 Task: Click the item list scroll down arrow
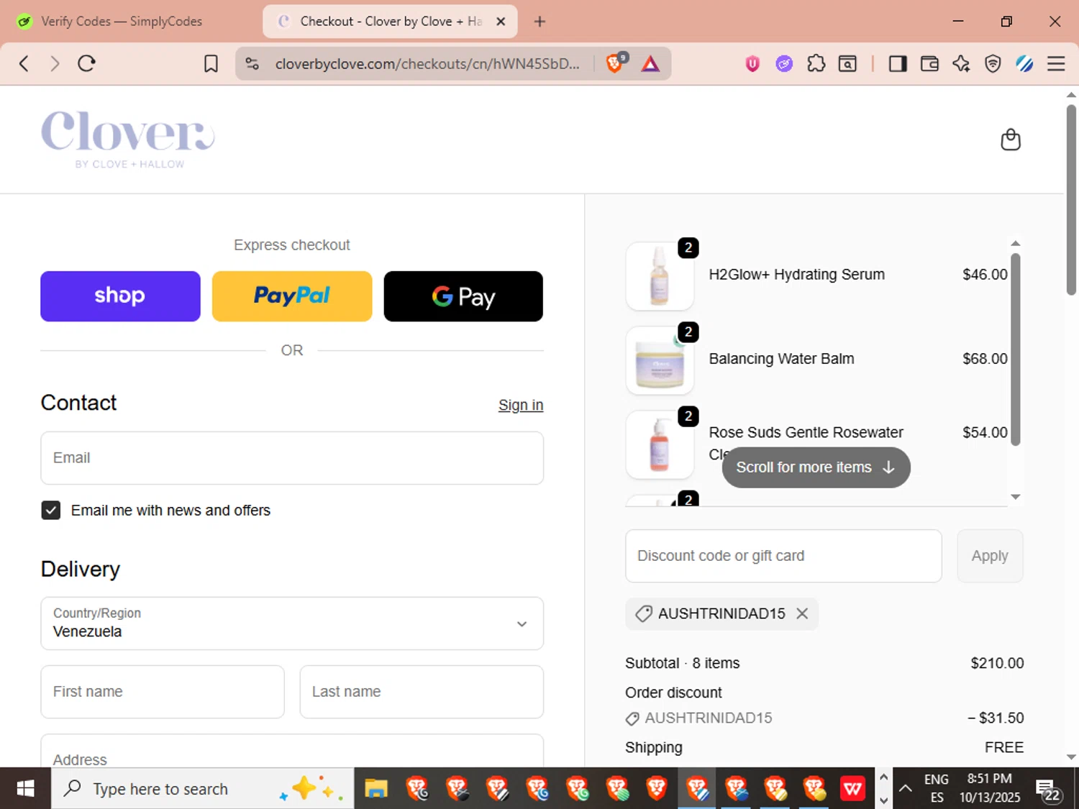coord(1016,497)
